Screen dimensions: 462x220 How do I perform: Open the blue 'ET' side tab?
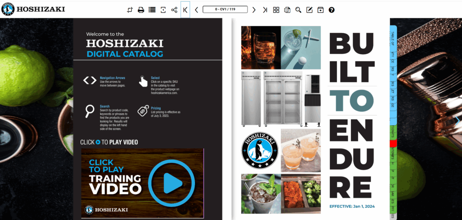pos(393,91)
